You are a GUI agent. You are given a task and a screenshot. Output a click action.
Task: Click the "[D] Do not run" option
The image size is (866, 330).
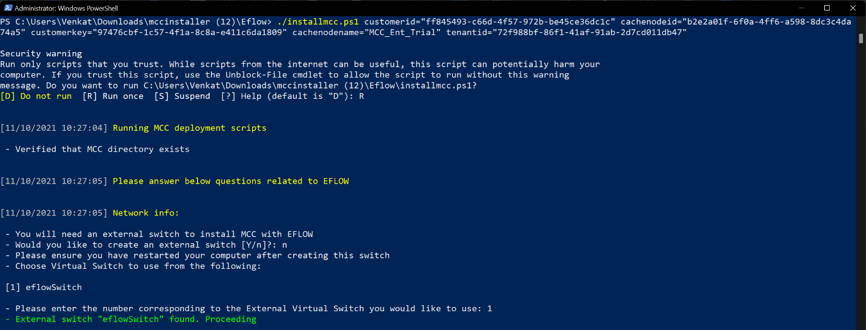tap(36, 96)
